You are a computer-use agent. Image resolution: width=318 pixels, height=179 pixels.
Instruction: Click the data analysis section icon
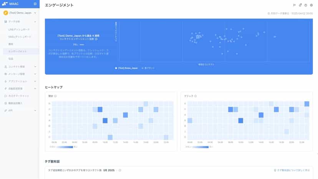6,22
